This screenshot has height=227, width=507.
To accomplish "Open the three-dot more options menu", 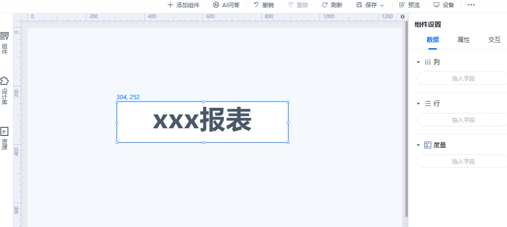I will [x=471, y=5].
